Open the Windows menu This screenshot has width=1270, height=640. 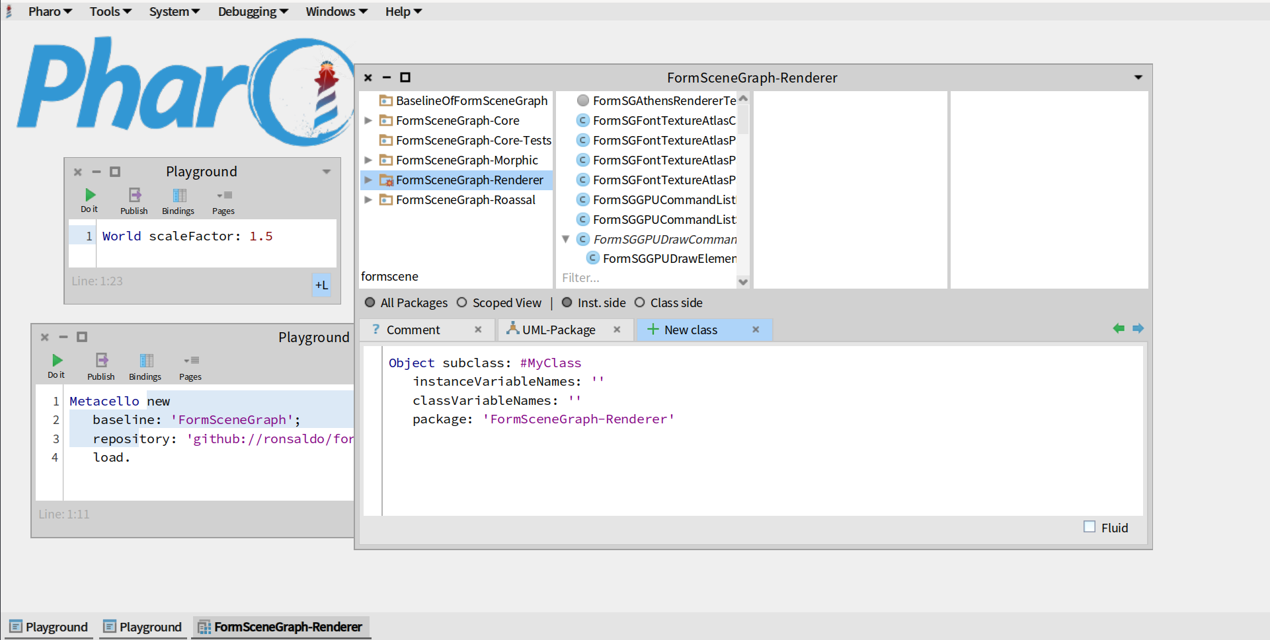click(x=337, y=11)
